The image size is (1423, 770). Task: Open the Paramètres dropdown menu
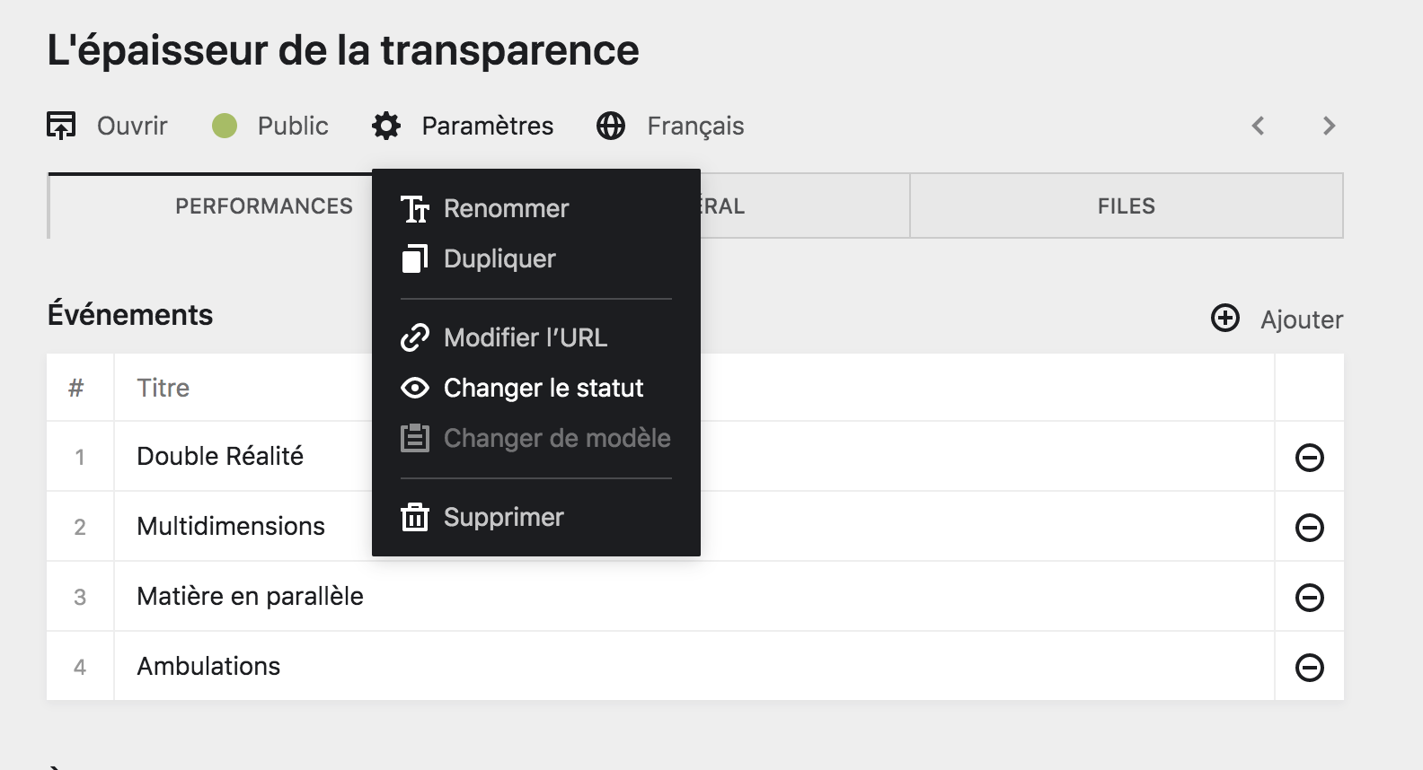[x=464, y=126]
